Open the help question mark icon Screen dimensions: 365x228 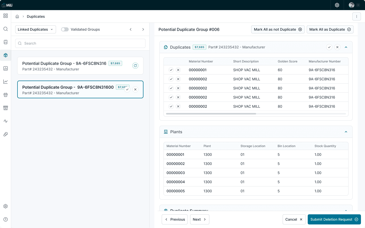point(6,219)
